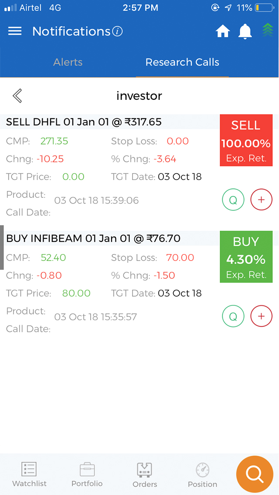
Task: Tap the plus icon for DHFL
Action: coord(262,200)
